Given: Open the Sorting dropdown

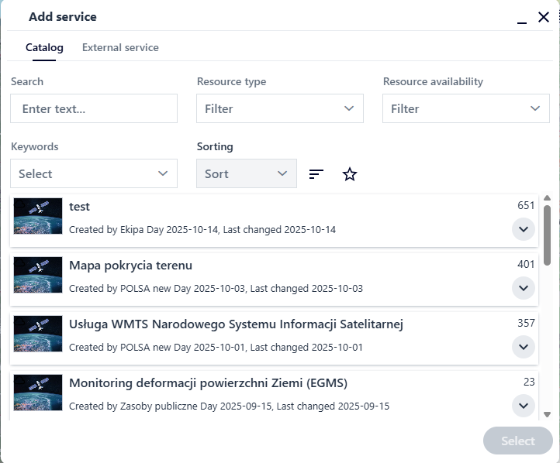Looking at the screenshot, I should 246,174.
